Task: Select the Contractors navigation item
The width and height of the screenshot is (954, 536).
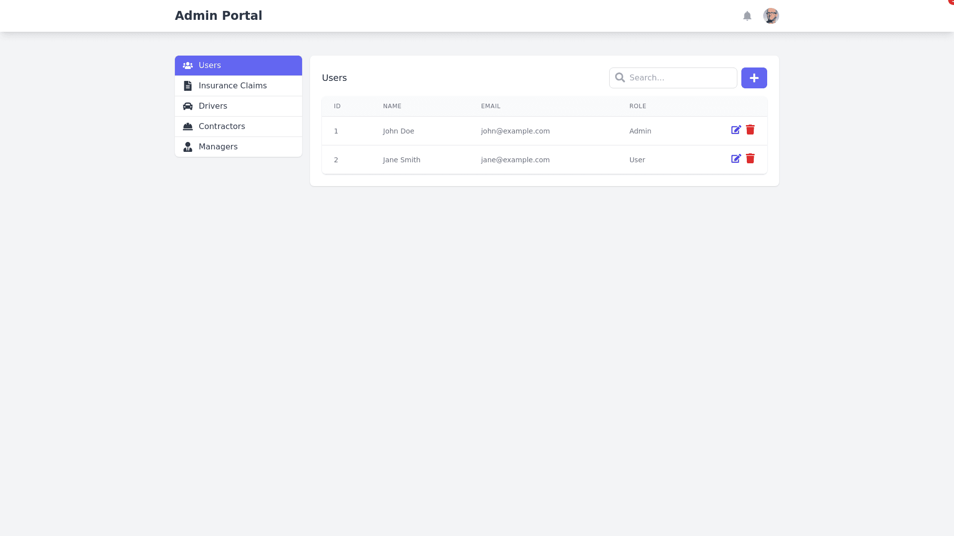Action: pyautogui.click(x=222, y=126)
